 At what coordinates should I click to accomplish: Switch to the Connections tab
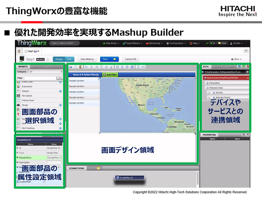point(76,168)
